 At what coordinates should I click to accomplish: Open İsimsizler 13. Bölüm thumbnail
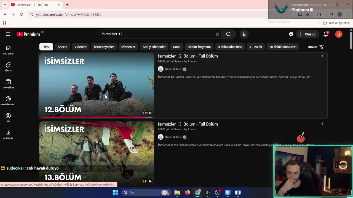click(97, 153)
